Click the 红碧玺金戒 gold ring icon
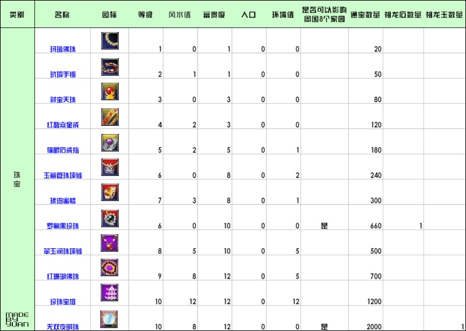The height and width of the screenshot is (331, 466). click(x=110, y=117)
